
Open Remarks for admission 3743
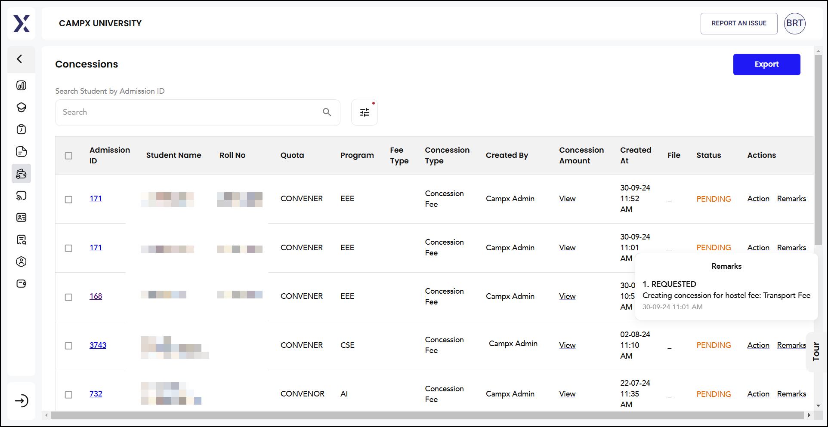point(791,345)
